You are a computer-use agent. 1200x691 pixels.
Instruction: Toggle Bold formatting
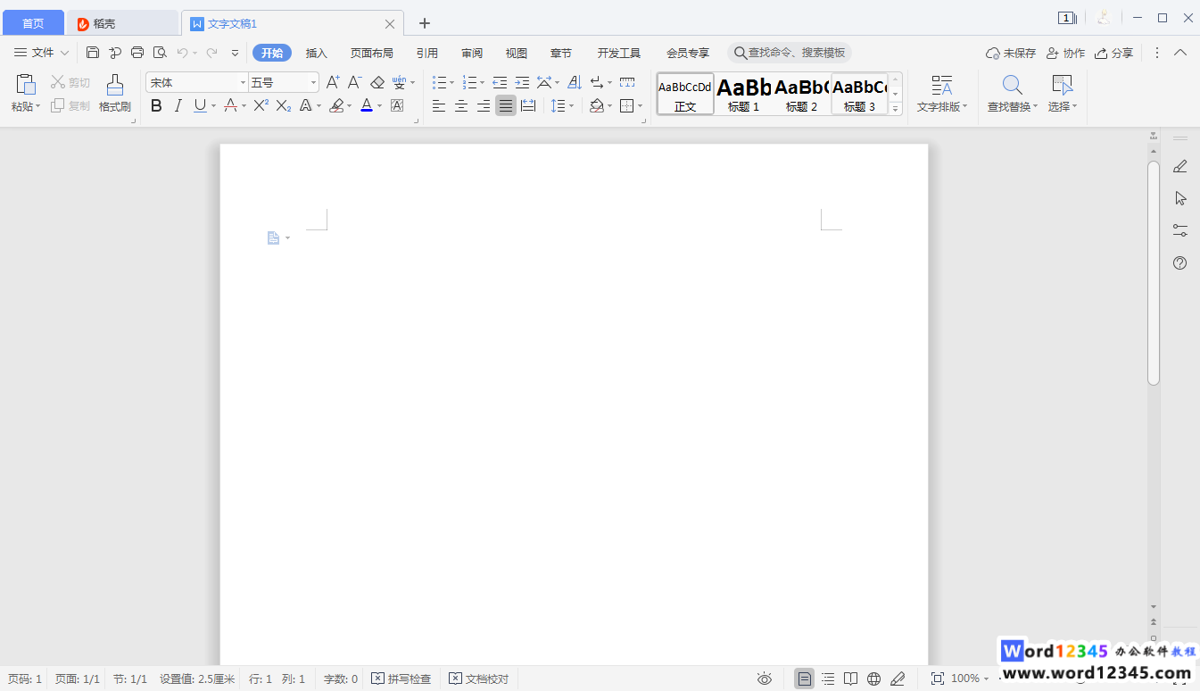(x=156, y=105)
